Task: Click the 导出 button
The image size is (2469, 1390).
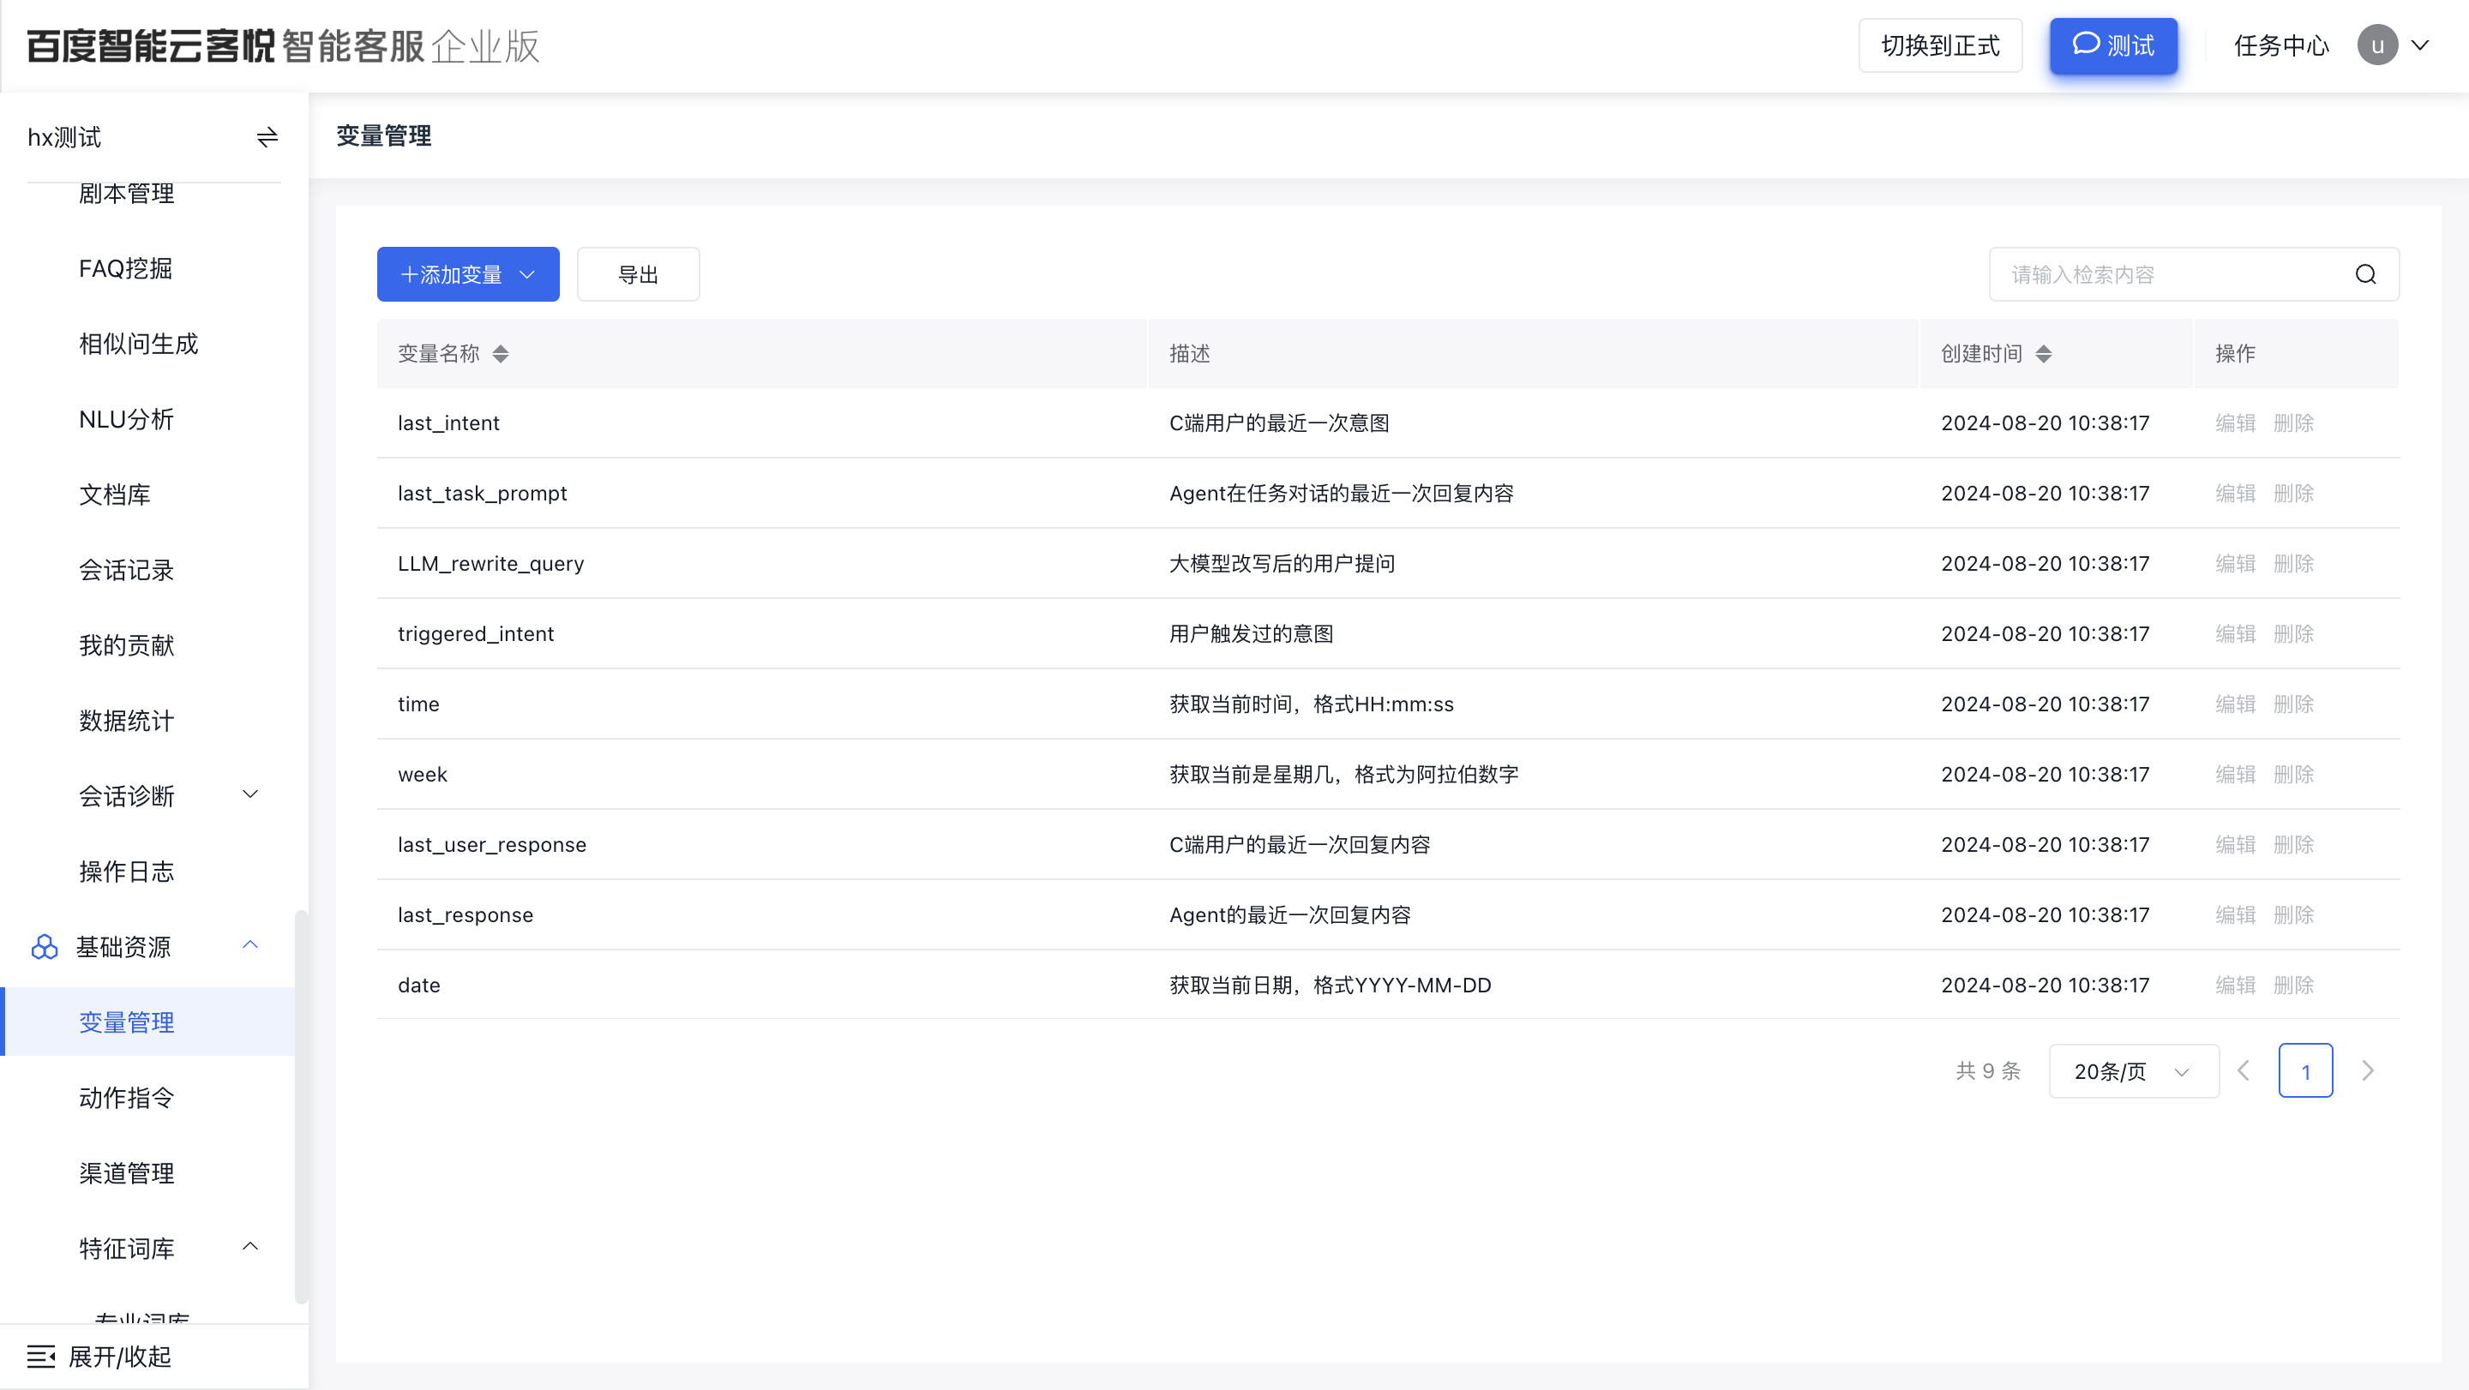Action: 639,275
